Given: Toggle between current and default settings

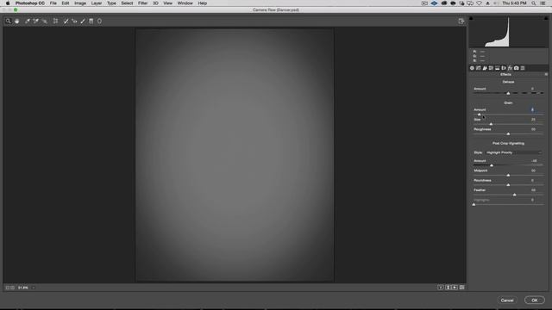Looking at the screenshot, I should 462,288.
